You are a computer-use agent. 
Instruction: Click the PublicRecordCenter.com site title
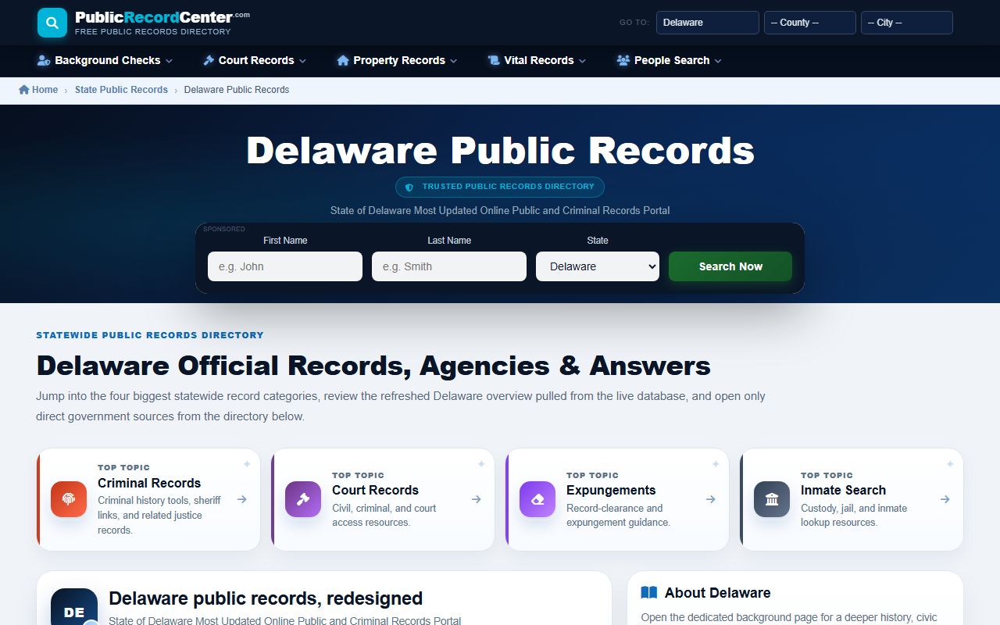tap(162, 17)
